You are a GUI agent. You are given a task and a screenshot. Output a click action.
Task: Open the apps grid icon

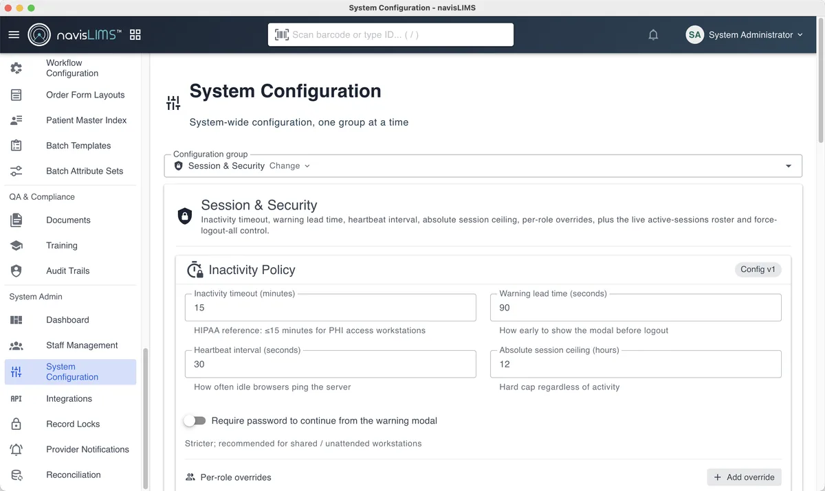[135, 34]
